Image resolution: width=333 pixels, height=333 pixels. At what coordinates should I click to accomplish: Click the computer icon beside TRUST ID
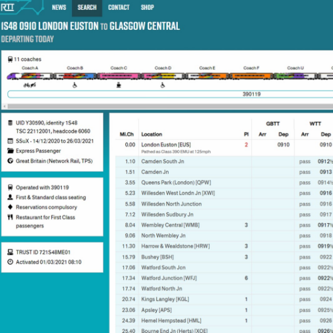pos(10,252)
